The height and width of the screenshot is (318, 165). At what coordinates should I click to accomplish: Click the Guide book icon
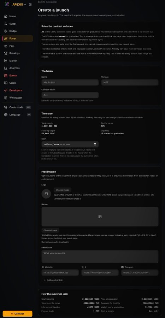pos(6,83)
